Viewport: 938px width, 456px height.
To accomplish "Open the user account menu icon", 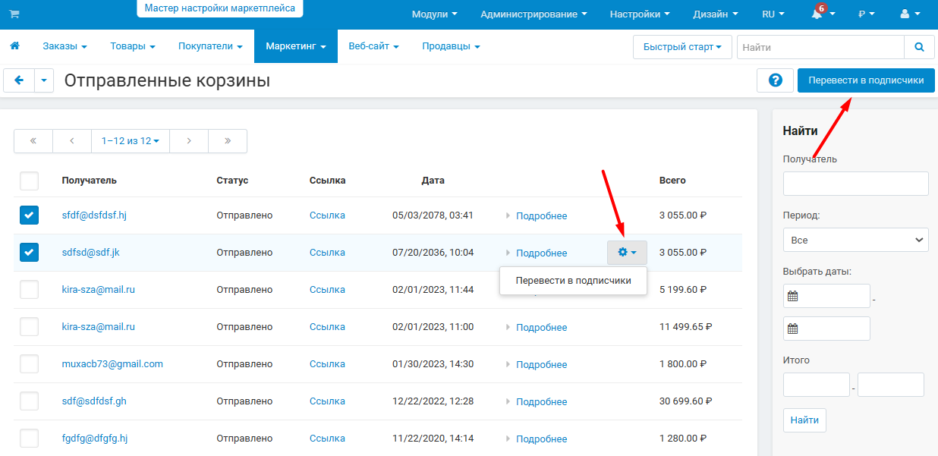I will point(908,14).
